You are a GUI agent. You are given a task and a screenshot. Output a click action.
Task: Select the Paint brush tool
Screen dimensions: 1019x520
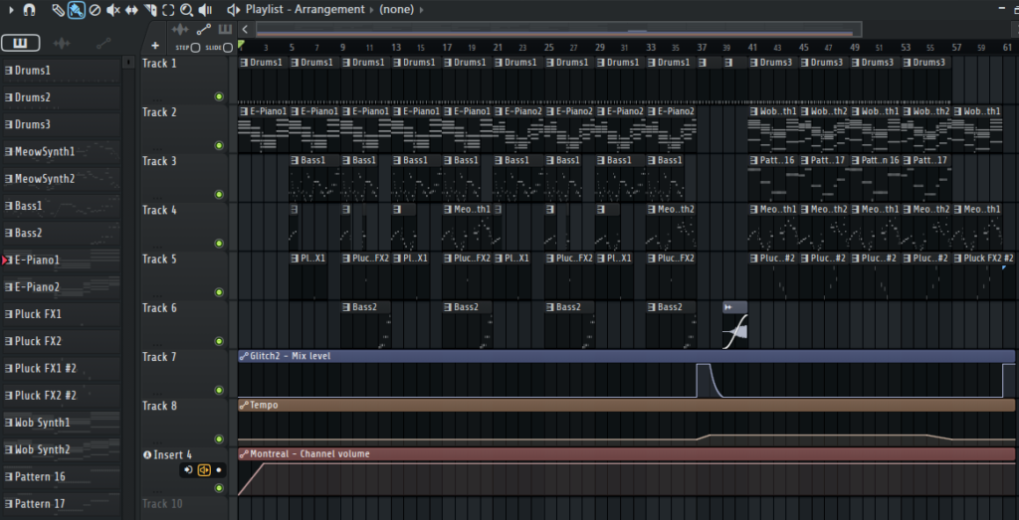coord(76,10)
